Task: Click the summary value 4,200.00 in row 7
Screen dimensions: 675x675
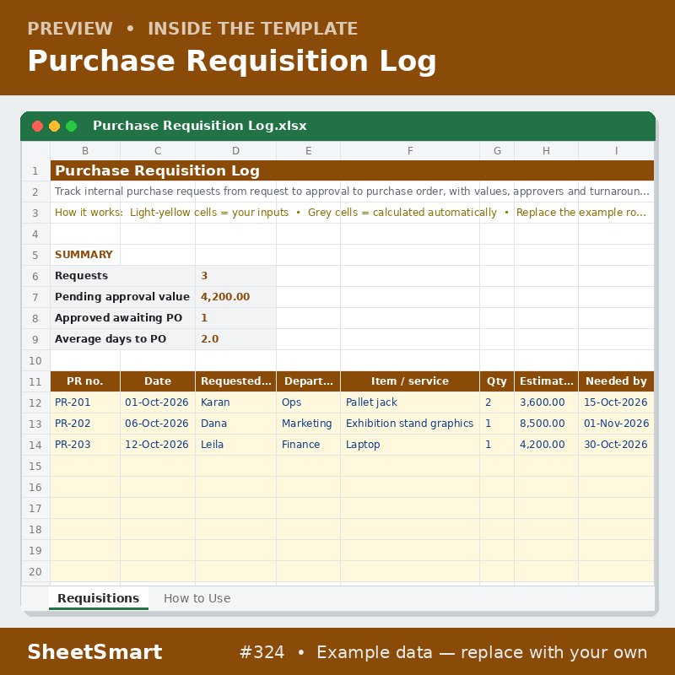Action: (235, 297)
